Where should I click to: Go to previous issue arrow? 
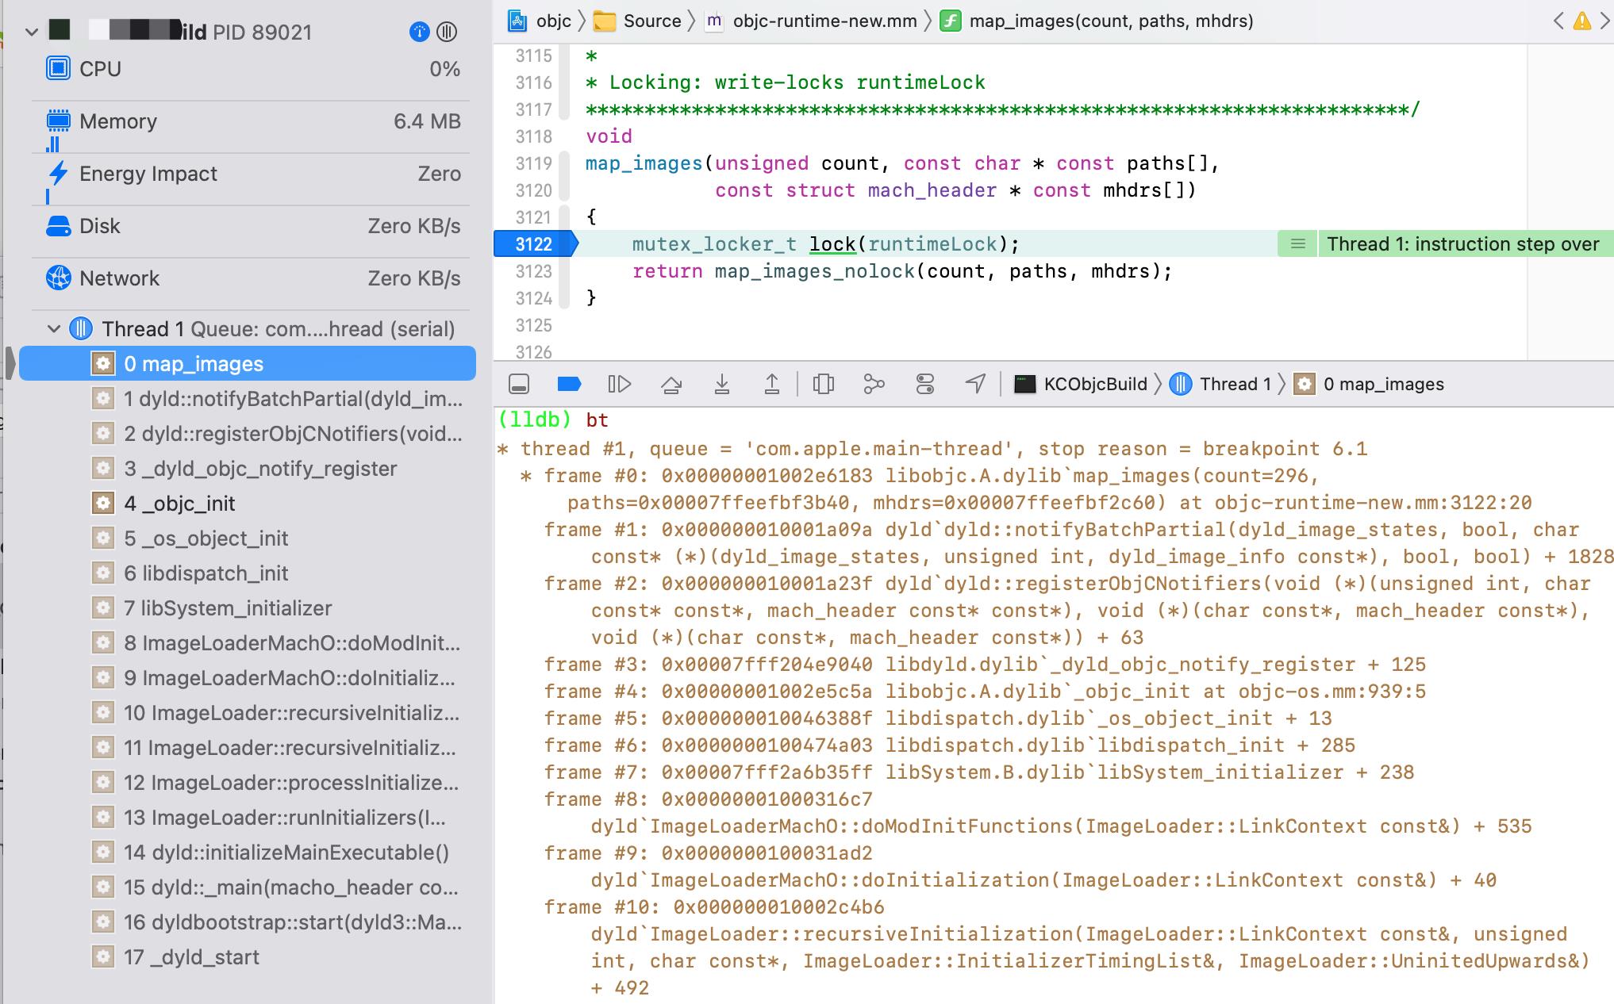pos(1559,21)
